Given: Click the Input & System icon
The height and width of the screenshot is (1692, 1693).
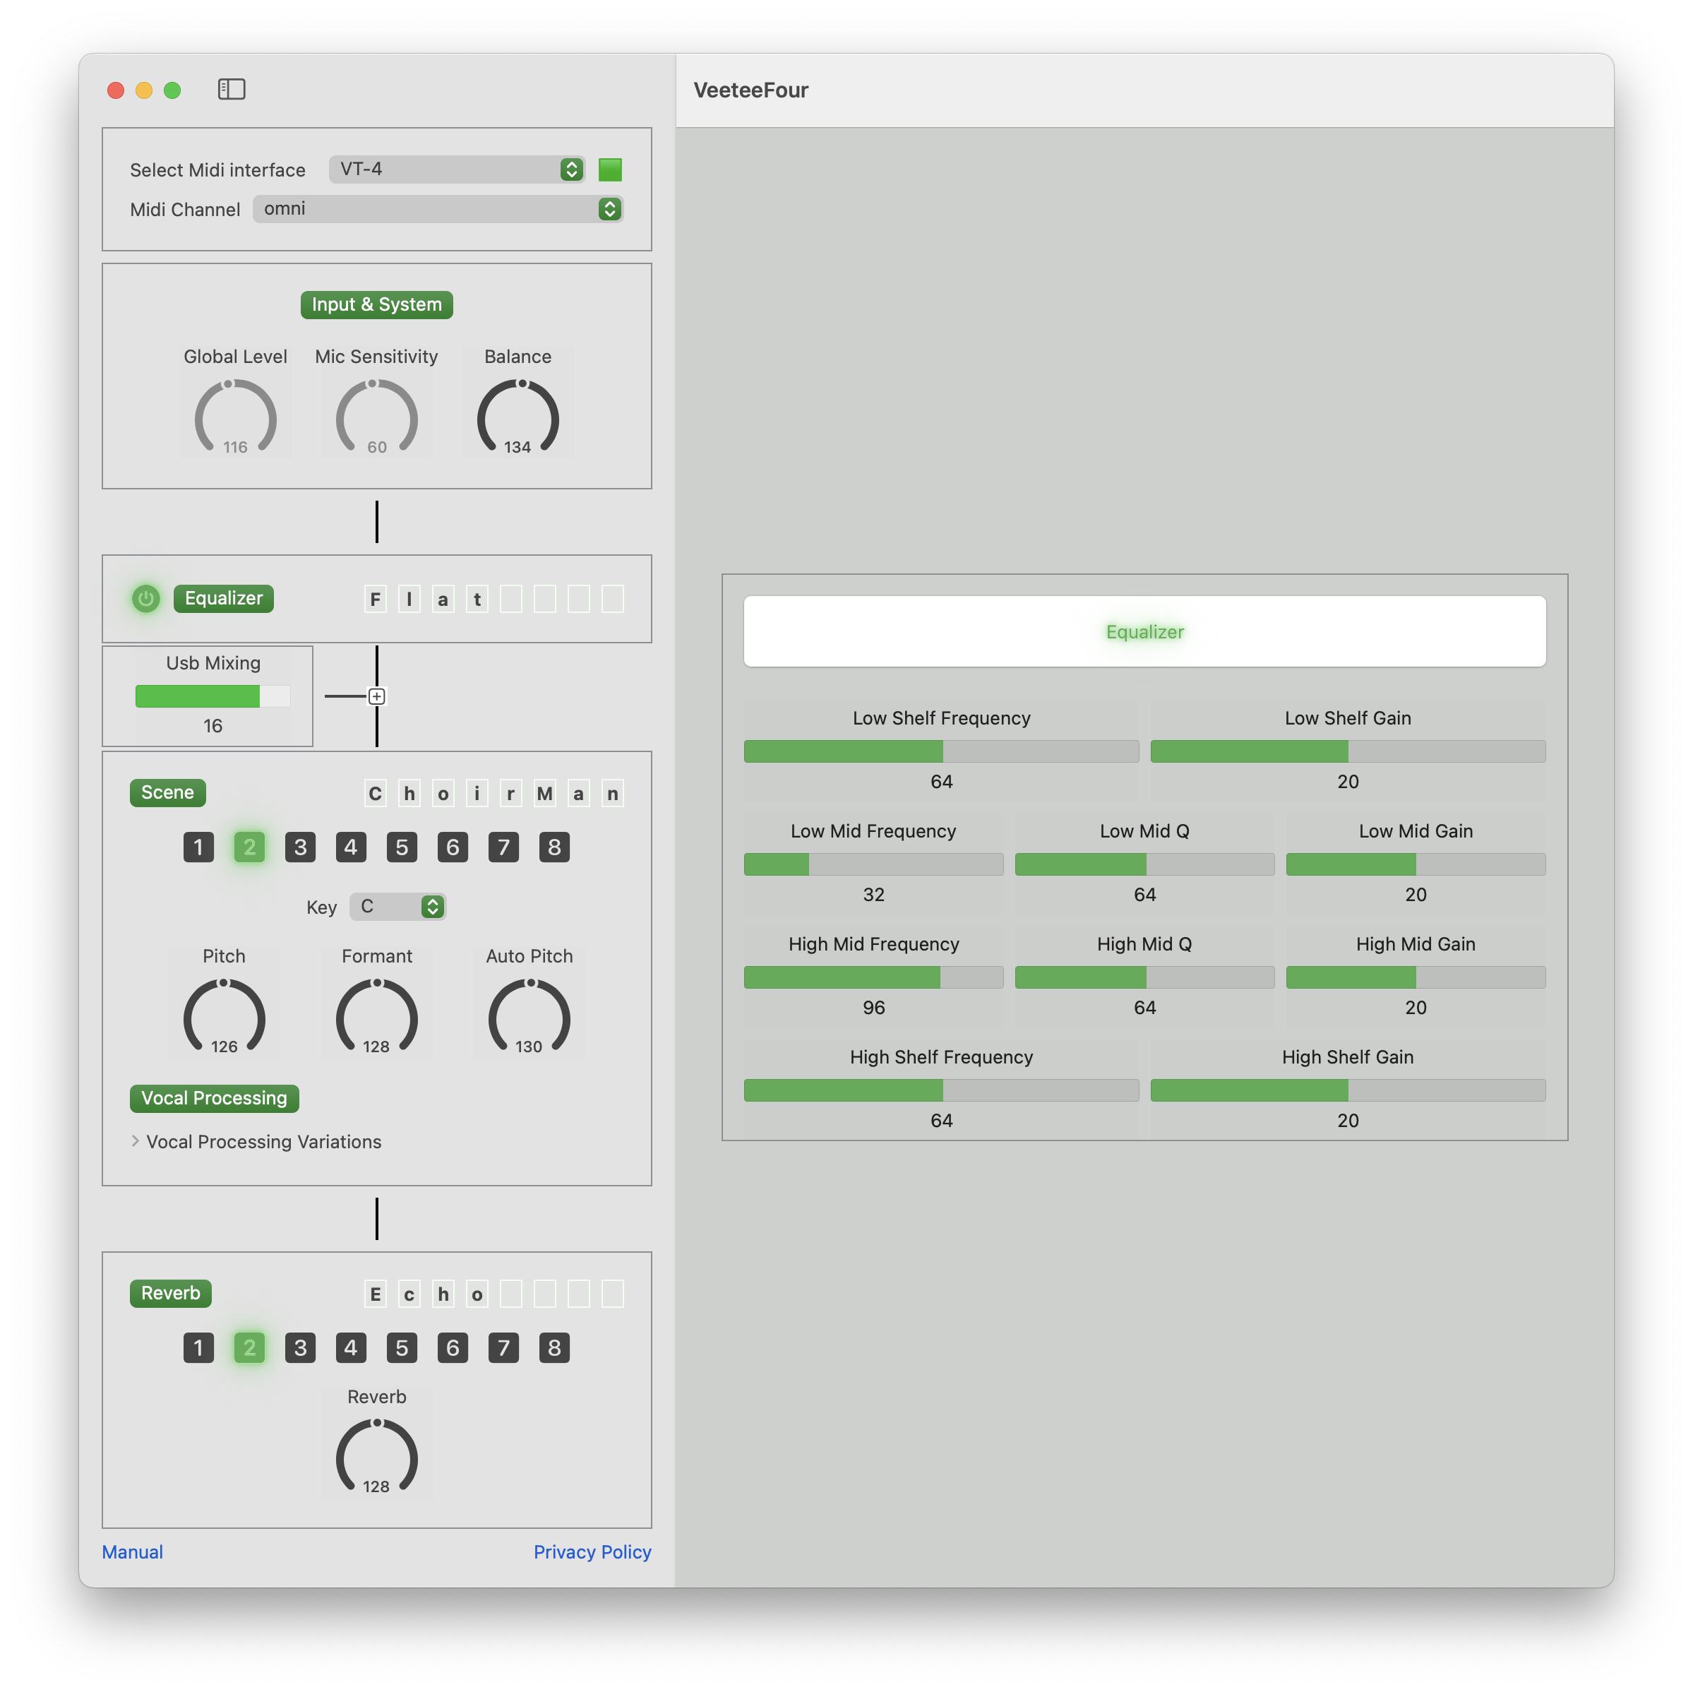Looking at the screenshot, I should pyautogui.click(x=376, y=302).
